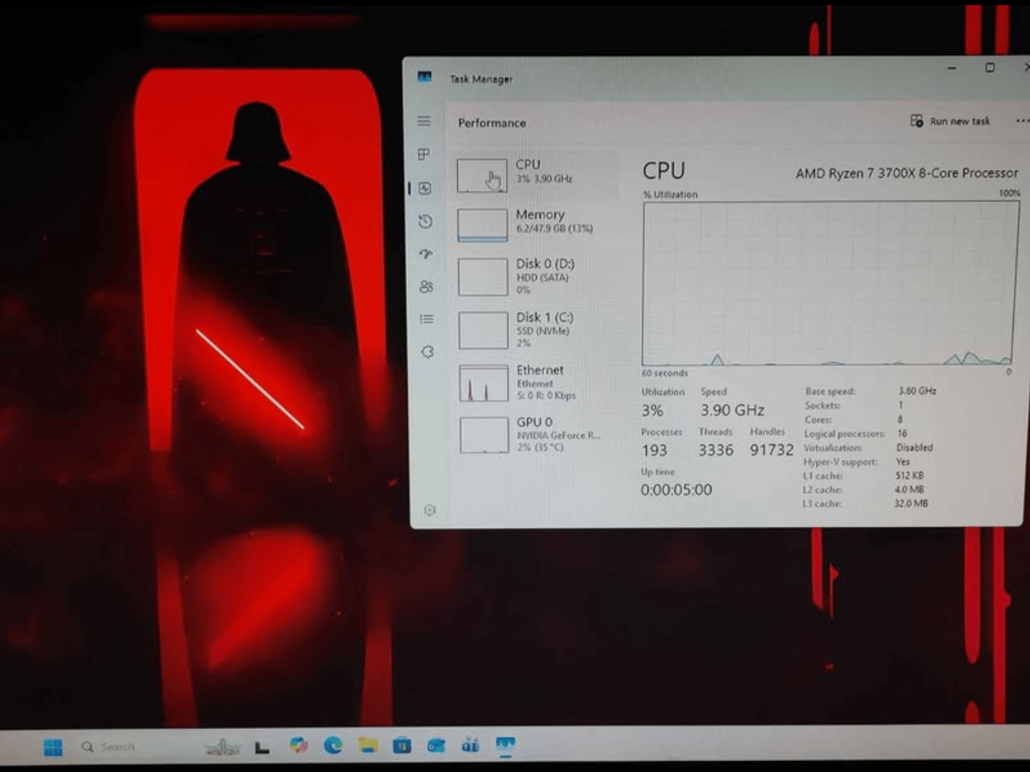Click the Task Manager title bar app icon
Screen dimensions: 1030x772
tap(424, 76)
